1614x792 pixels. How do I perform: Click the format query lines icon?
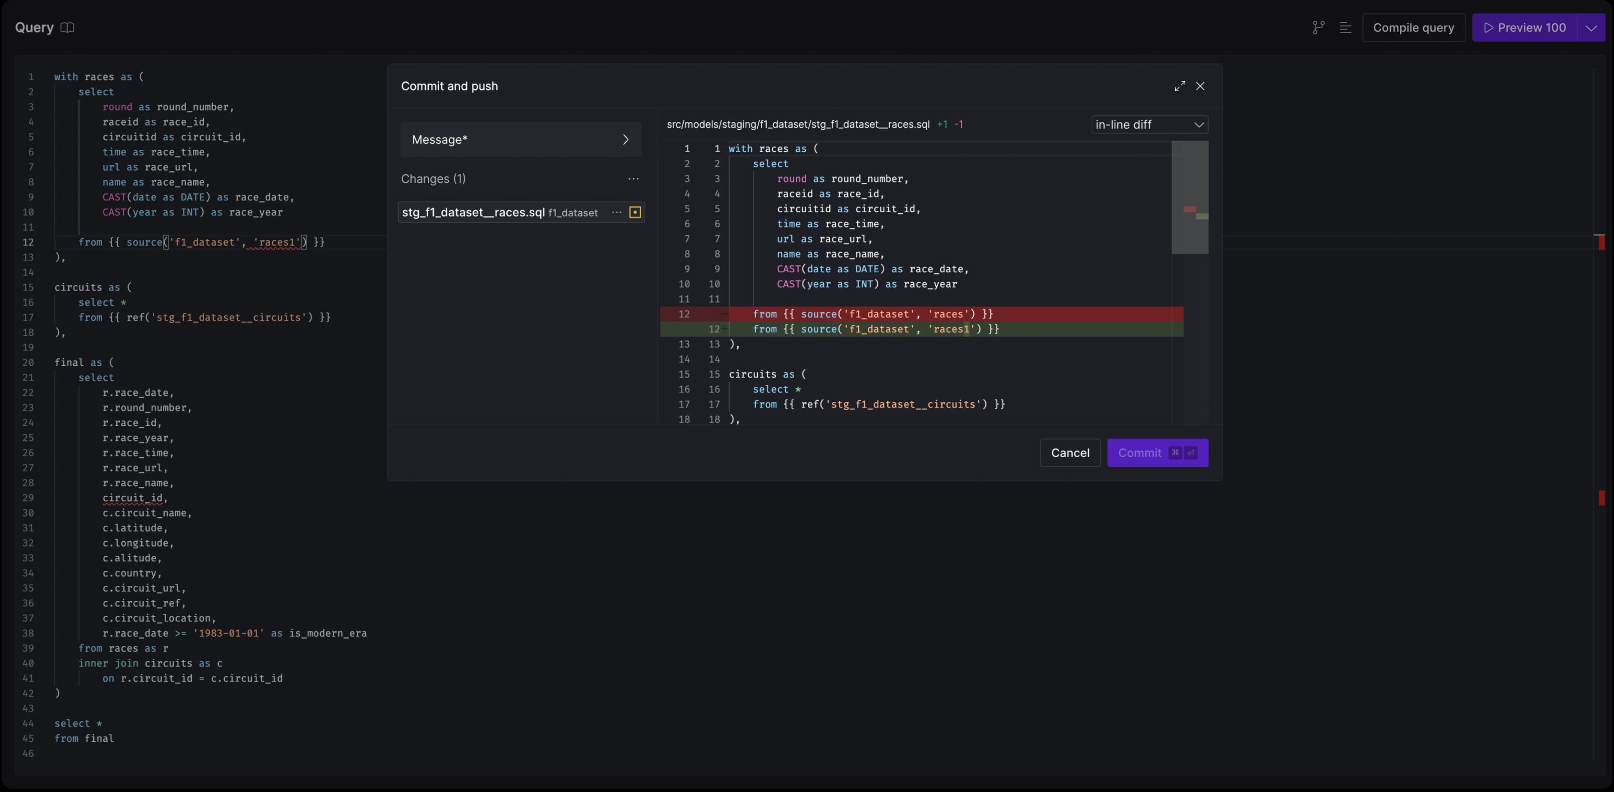[x=1345, y=28]
